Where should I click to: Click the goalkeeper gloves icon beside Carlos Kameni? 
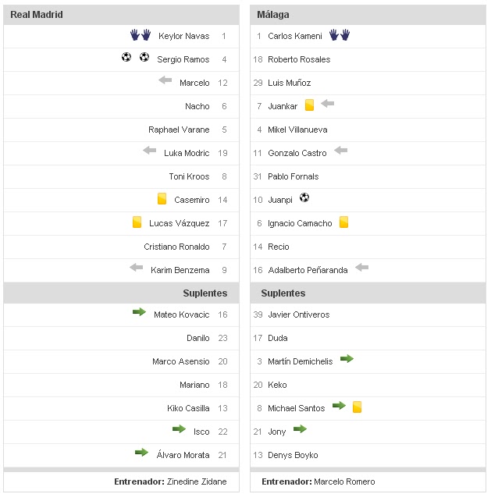(x=339, y=35)
